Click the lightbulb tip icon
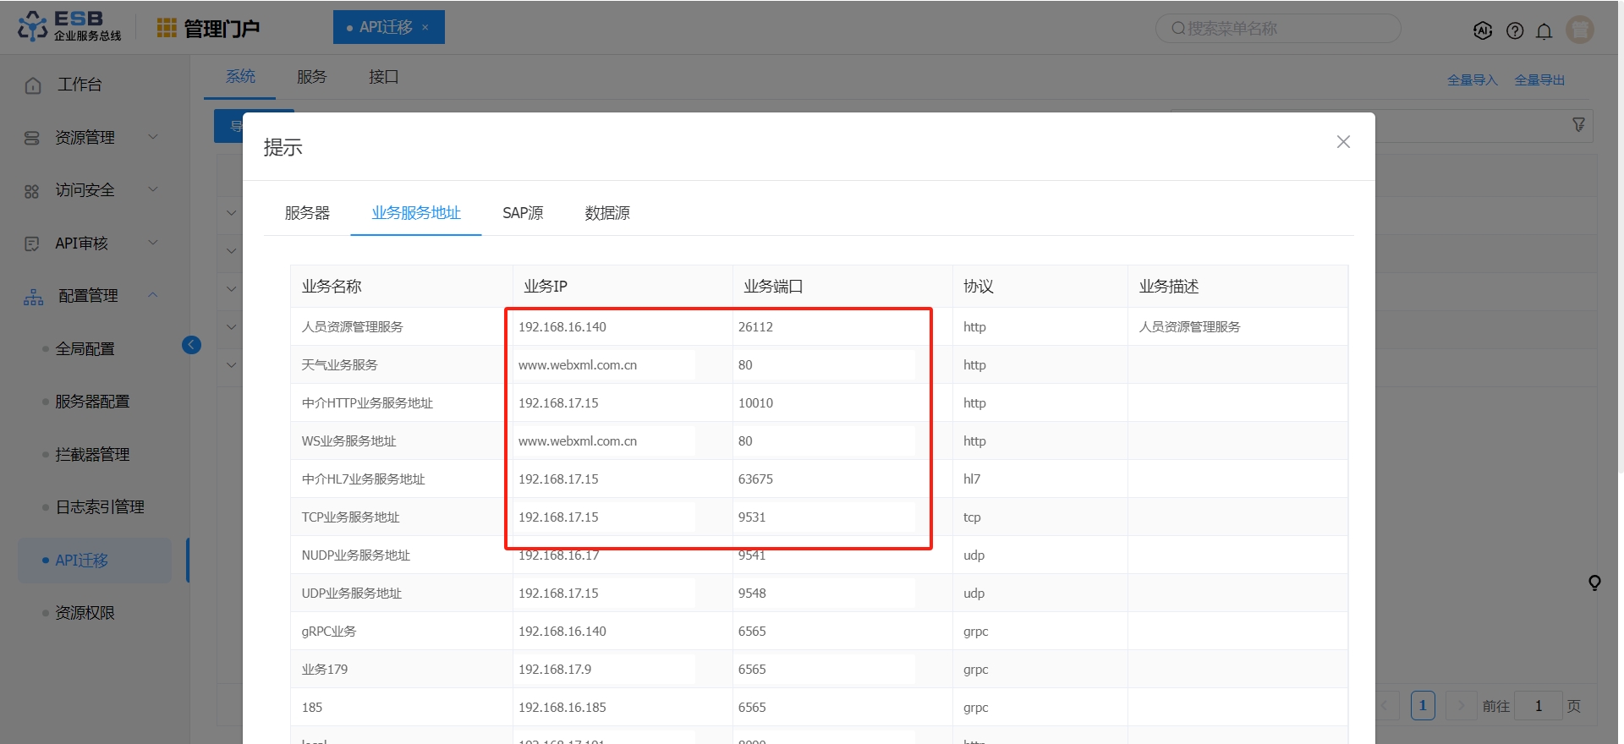This screenshot has width=1624, height=744. click(1594, 583)
